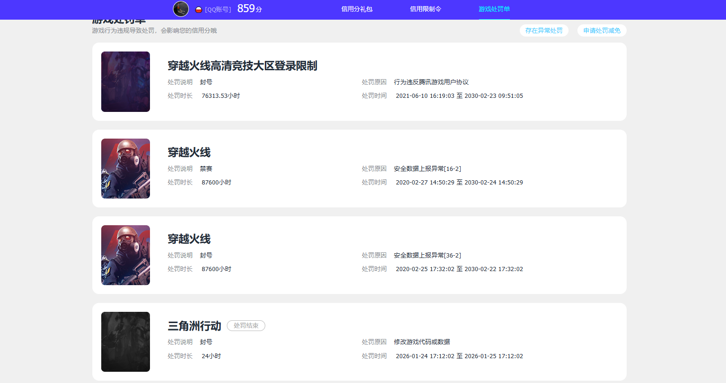The width and height of the screenshot is (726, 383).
Task: Open the 禁赛 穿越火线 card thumbnail
Action: click(126, 169)
